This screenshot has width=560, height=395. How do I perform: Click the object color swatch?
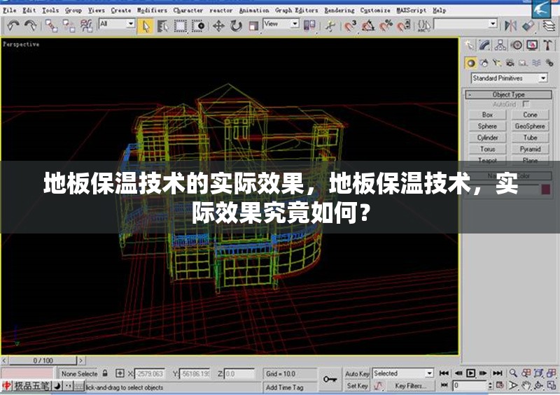(545, 189)
